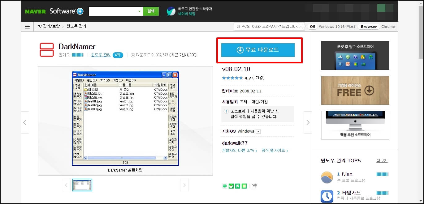Expand the 지원OS Windows dropdown

pyautogui.click(x=258, y=131)
